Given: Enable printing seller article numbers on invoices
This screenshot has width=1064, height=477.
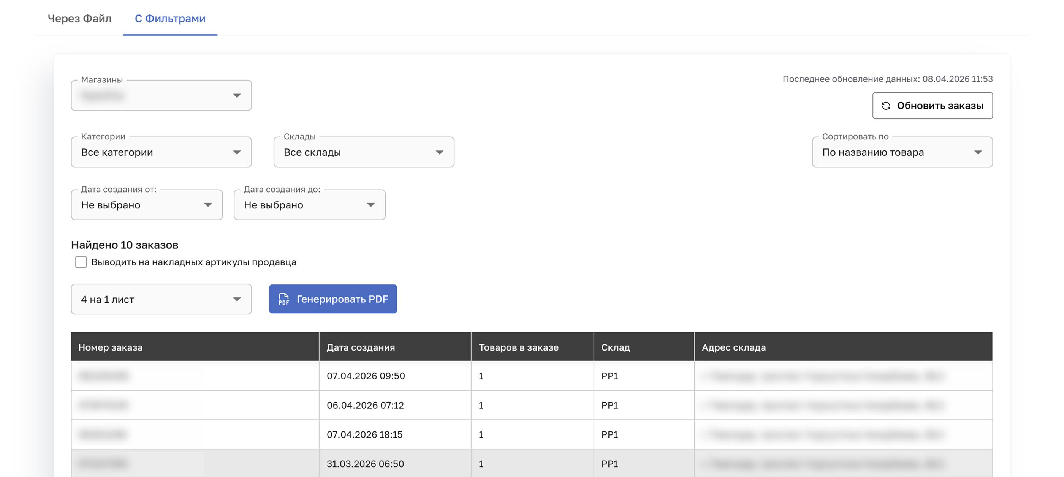Looking at the screenshot, I should [81, 262].
